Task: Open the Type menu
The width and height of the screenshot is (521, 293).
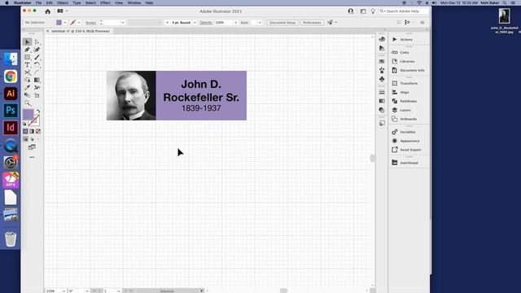Action: click(x=77, y=2)
